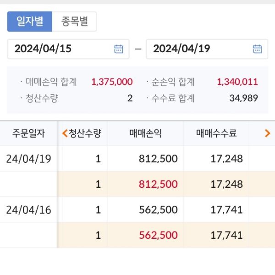Select the 24/04/16 order date row
Image resolution: width=275 pixels, height=275 pixels.
coord(28,210)
